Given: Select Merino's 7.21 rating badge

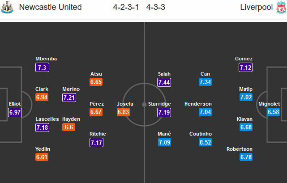Looking at the screenshot, I should [69, 98].
